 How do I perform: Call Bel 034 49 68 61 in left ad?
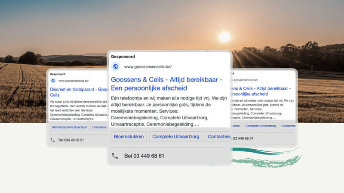coord(71,140)
